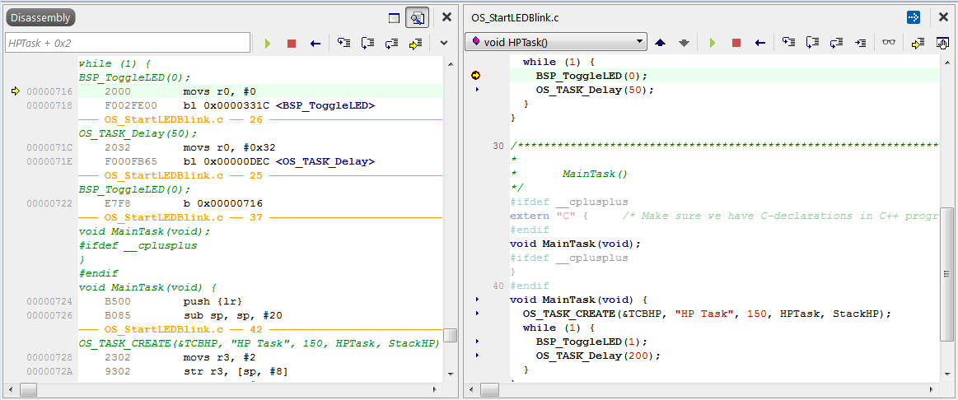Select the Disassembly panel title tab

41,17
